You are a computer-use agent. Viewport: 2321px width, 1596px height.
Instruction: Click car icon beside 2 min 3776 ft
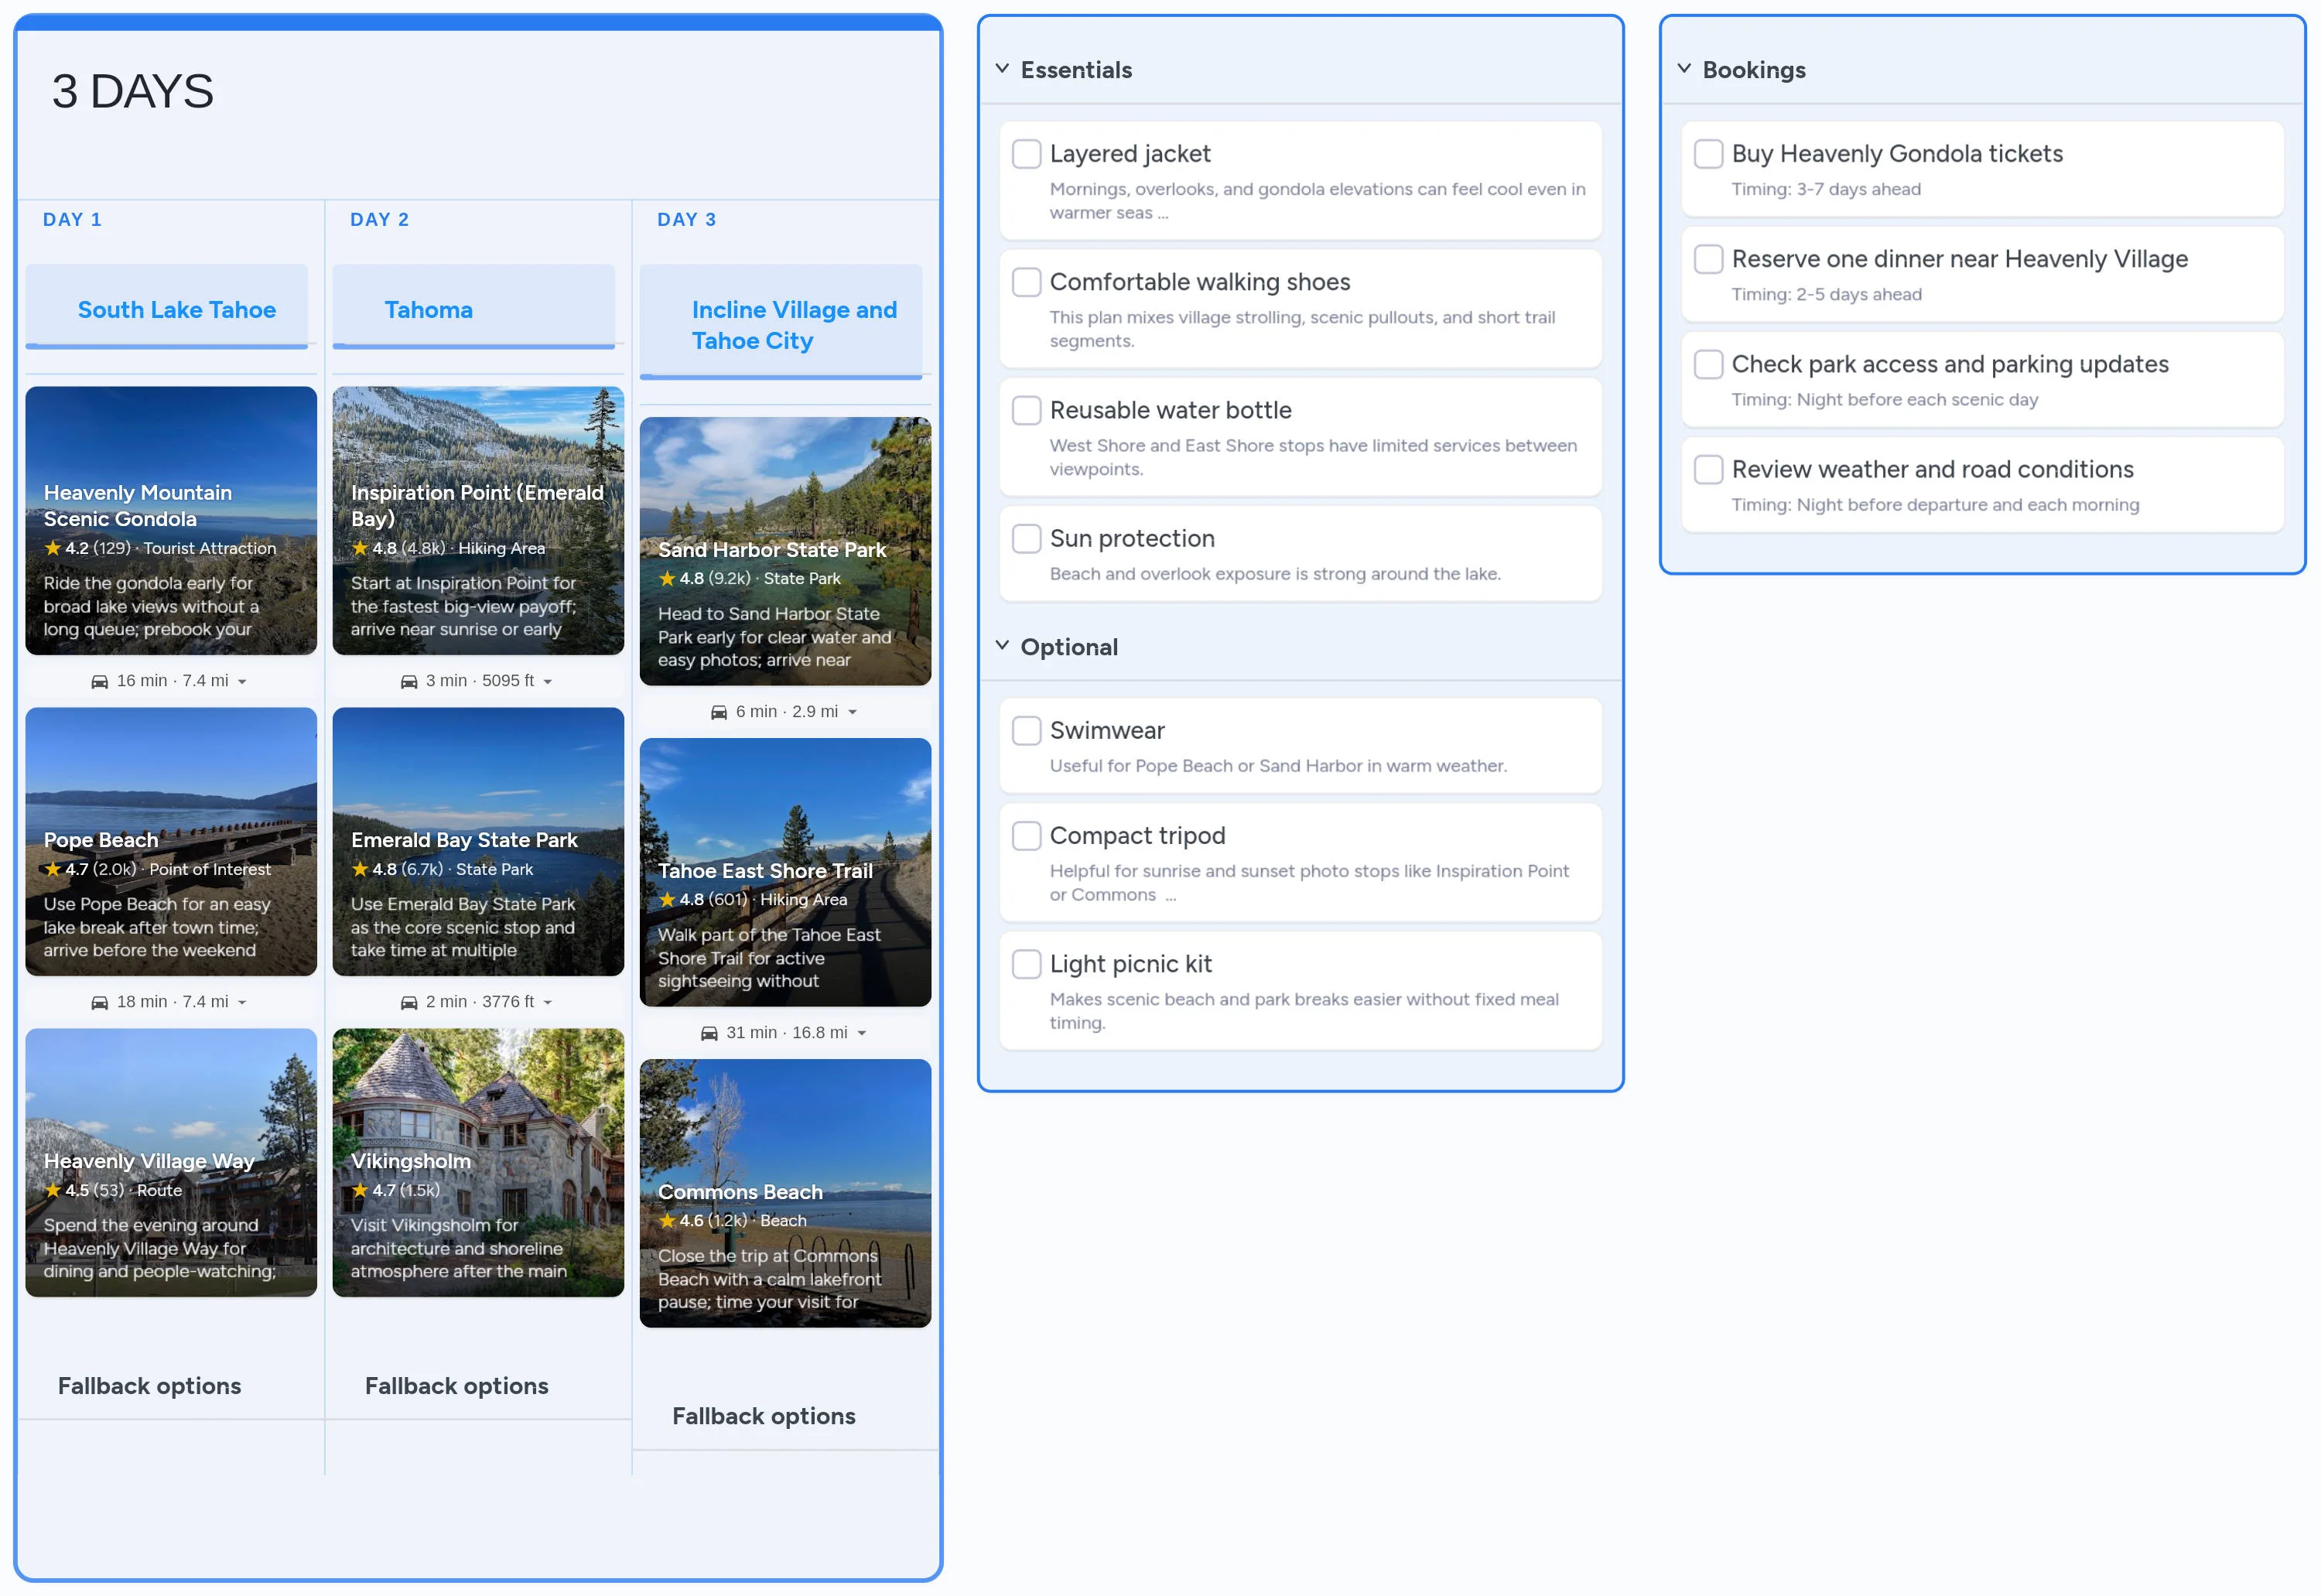(x=408, y=1002)
